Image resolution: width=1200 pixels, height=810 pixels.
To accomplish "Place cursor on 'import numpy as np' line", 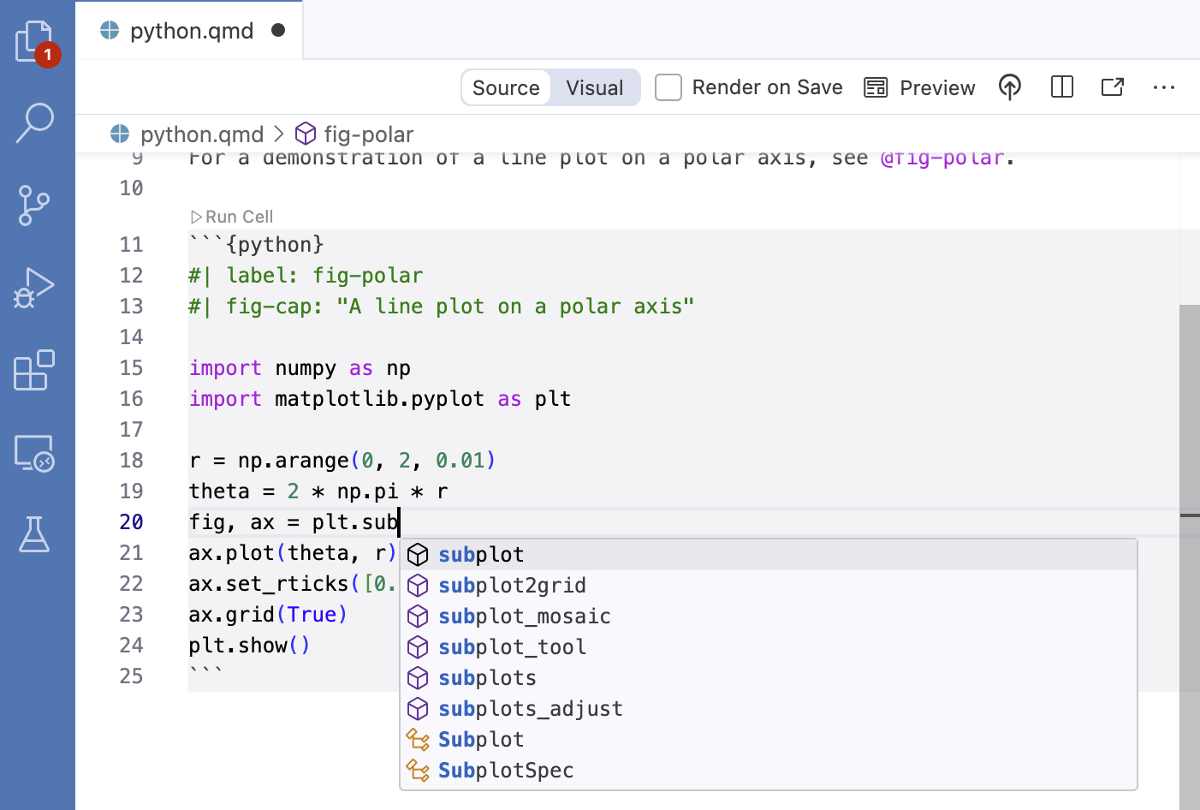I will tap(300, 368).
